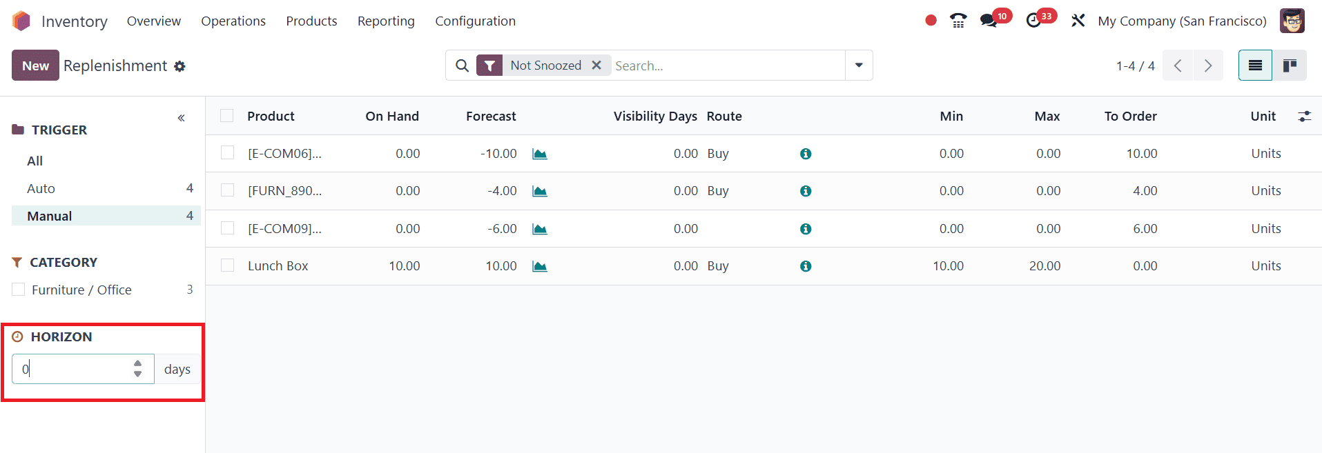Screen dimensions: 1322x453
Task: Click the filter funnel icon in the search bar
Action: pos(489,66)
